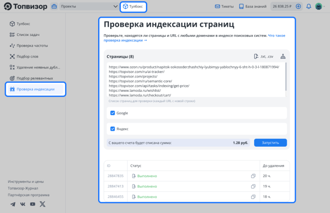Download file icon for task 28847413

134,186
